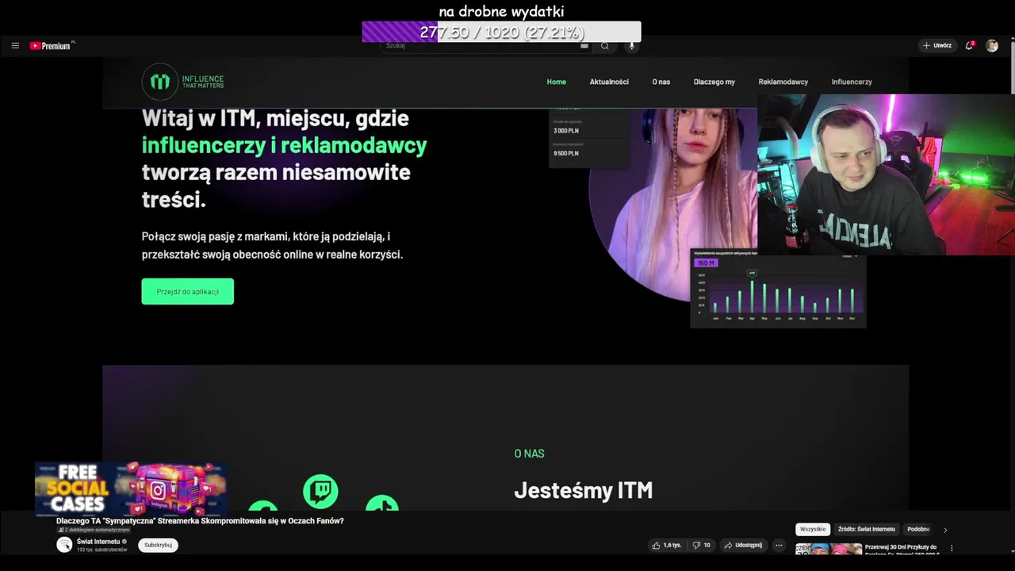The height and width of the screenshot is (571, 1015).
Task: Click the Twitch logo icon
Action: (x=320, y=492)
